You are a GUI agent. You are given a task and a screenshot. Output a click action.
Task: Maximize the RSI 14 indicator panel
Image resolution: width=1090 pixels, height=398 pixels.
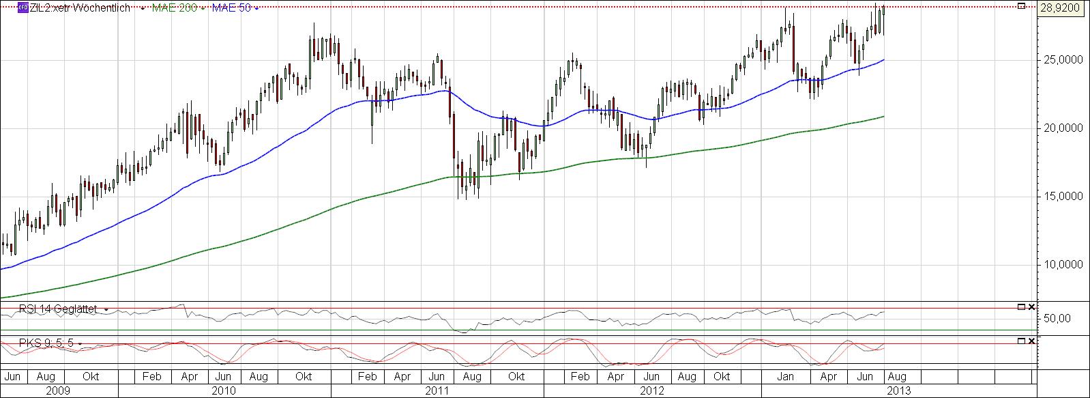(1021, 307)
